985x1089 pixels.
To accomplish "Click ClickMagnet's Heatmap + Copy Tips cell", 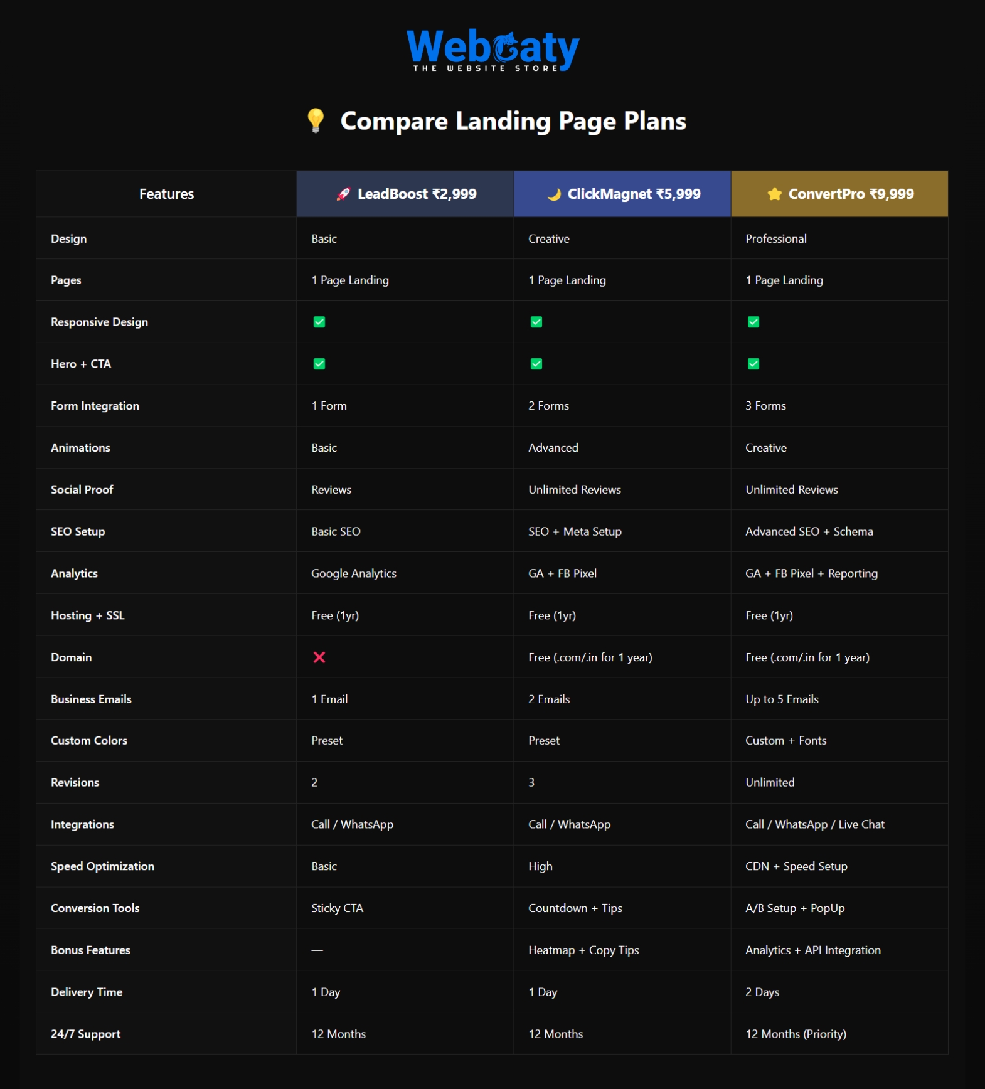I will coord(583,950).
